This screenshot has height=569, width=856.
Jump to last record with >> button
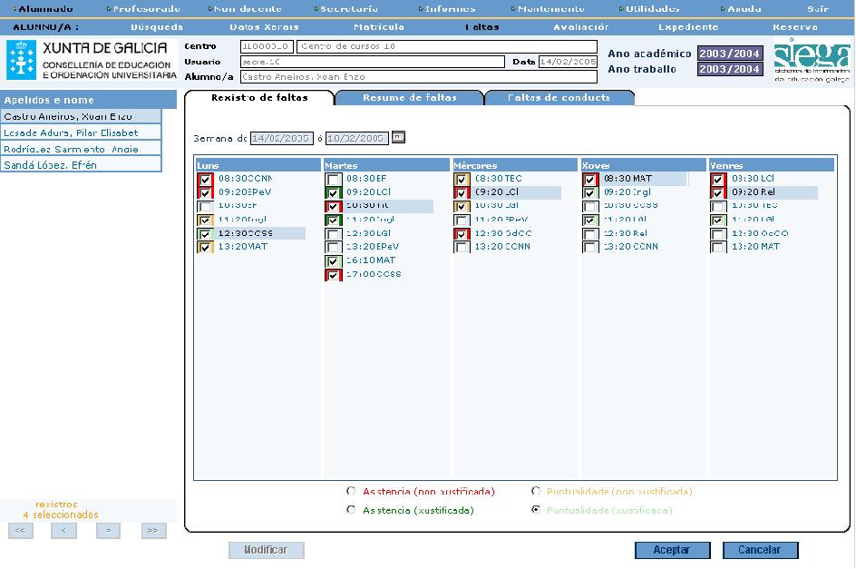click(153, 531)
